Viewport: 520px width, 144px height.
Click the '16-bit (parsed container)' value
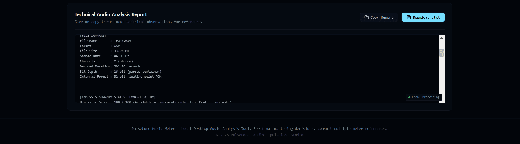[x=137, y=72]
